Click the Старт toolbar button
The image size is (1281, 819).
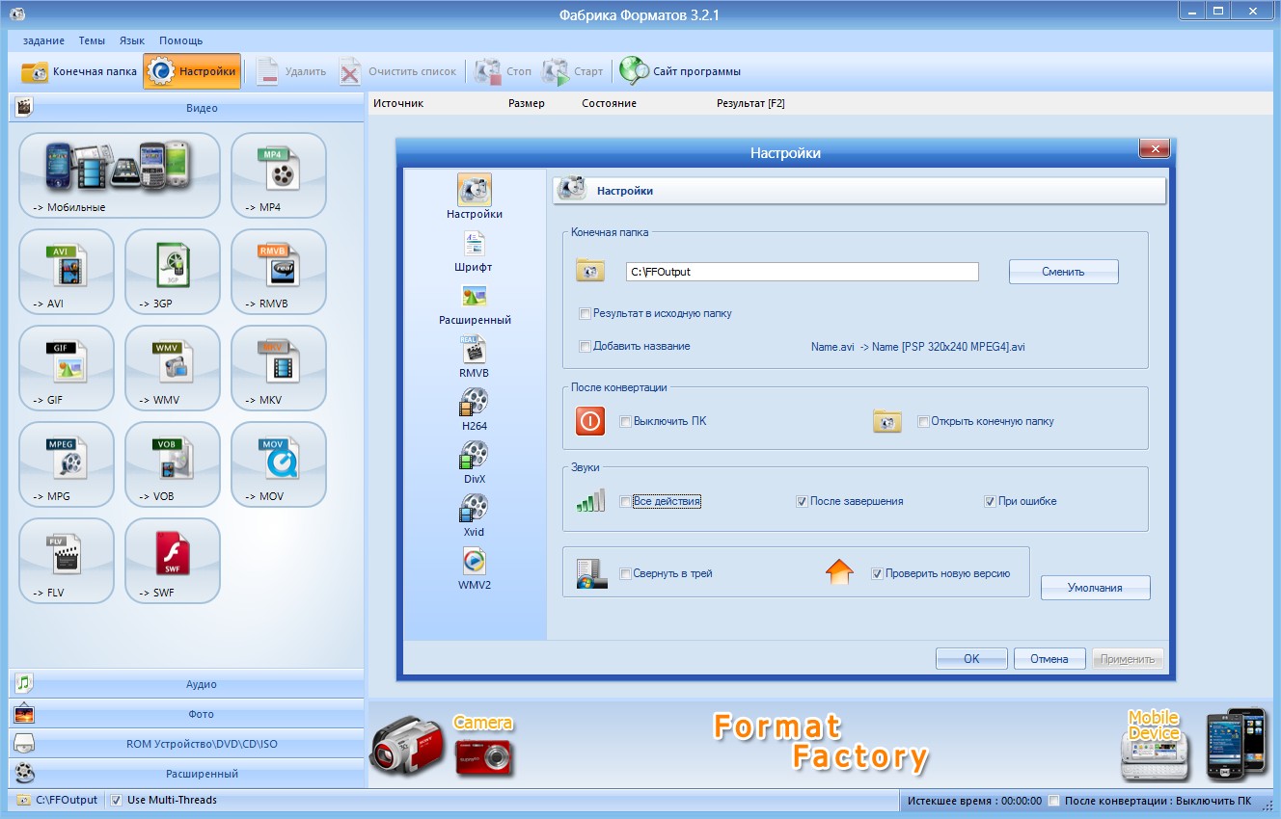[x=573, y=71]
